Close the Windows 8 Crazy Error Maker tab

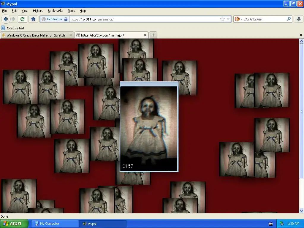(71, 35)
